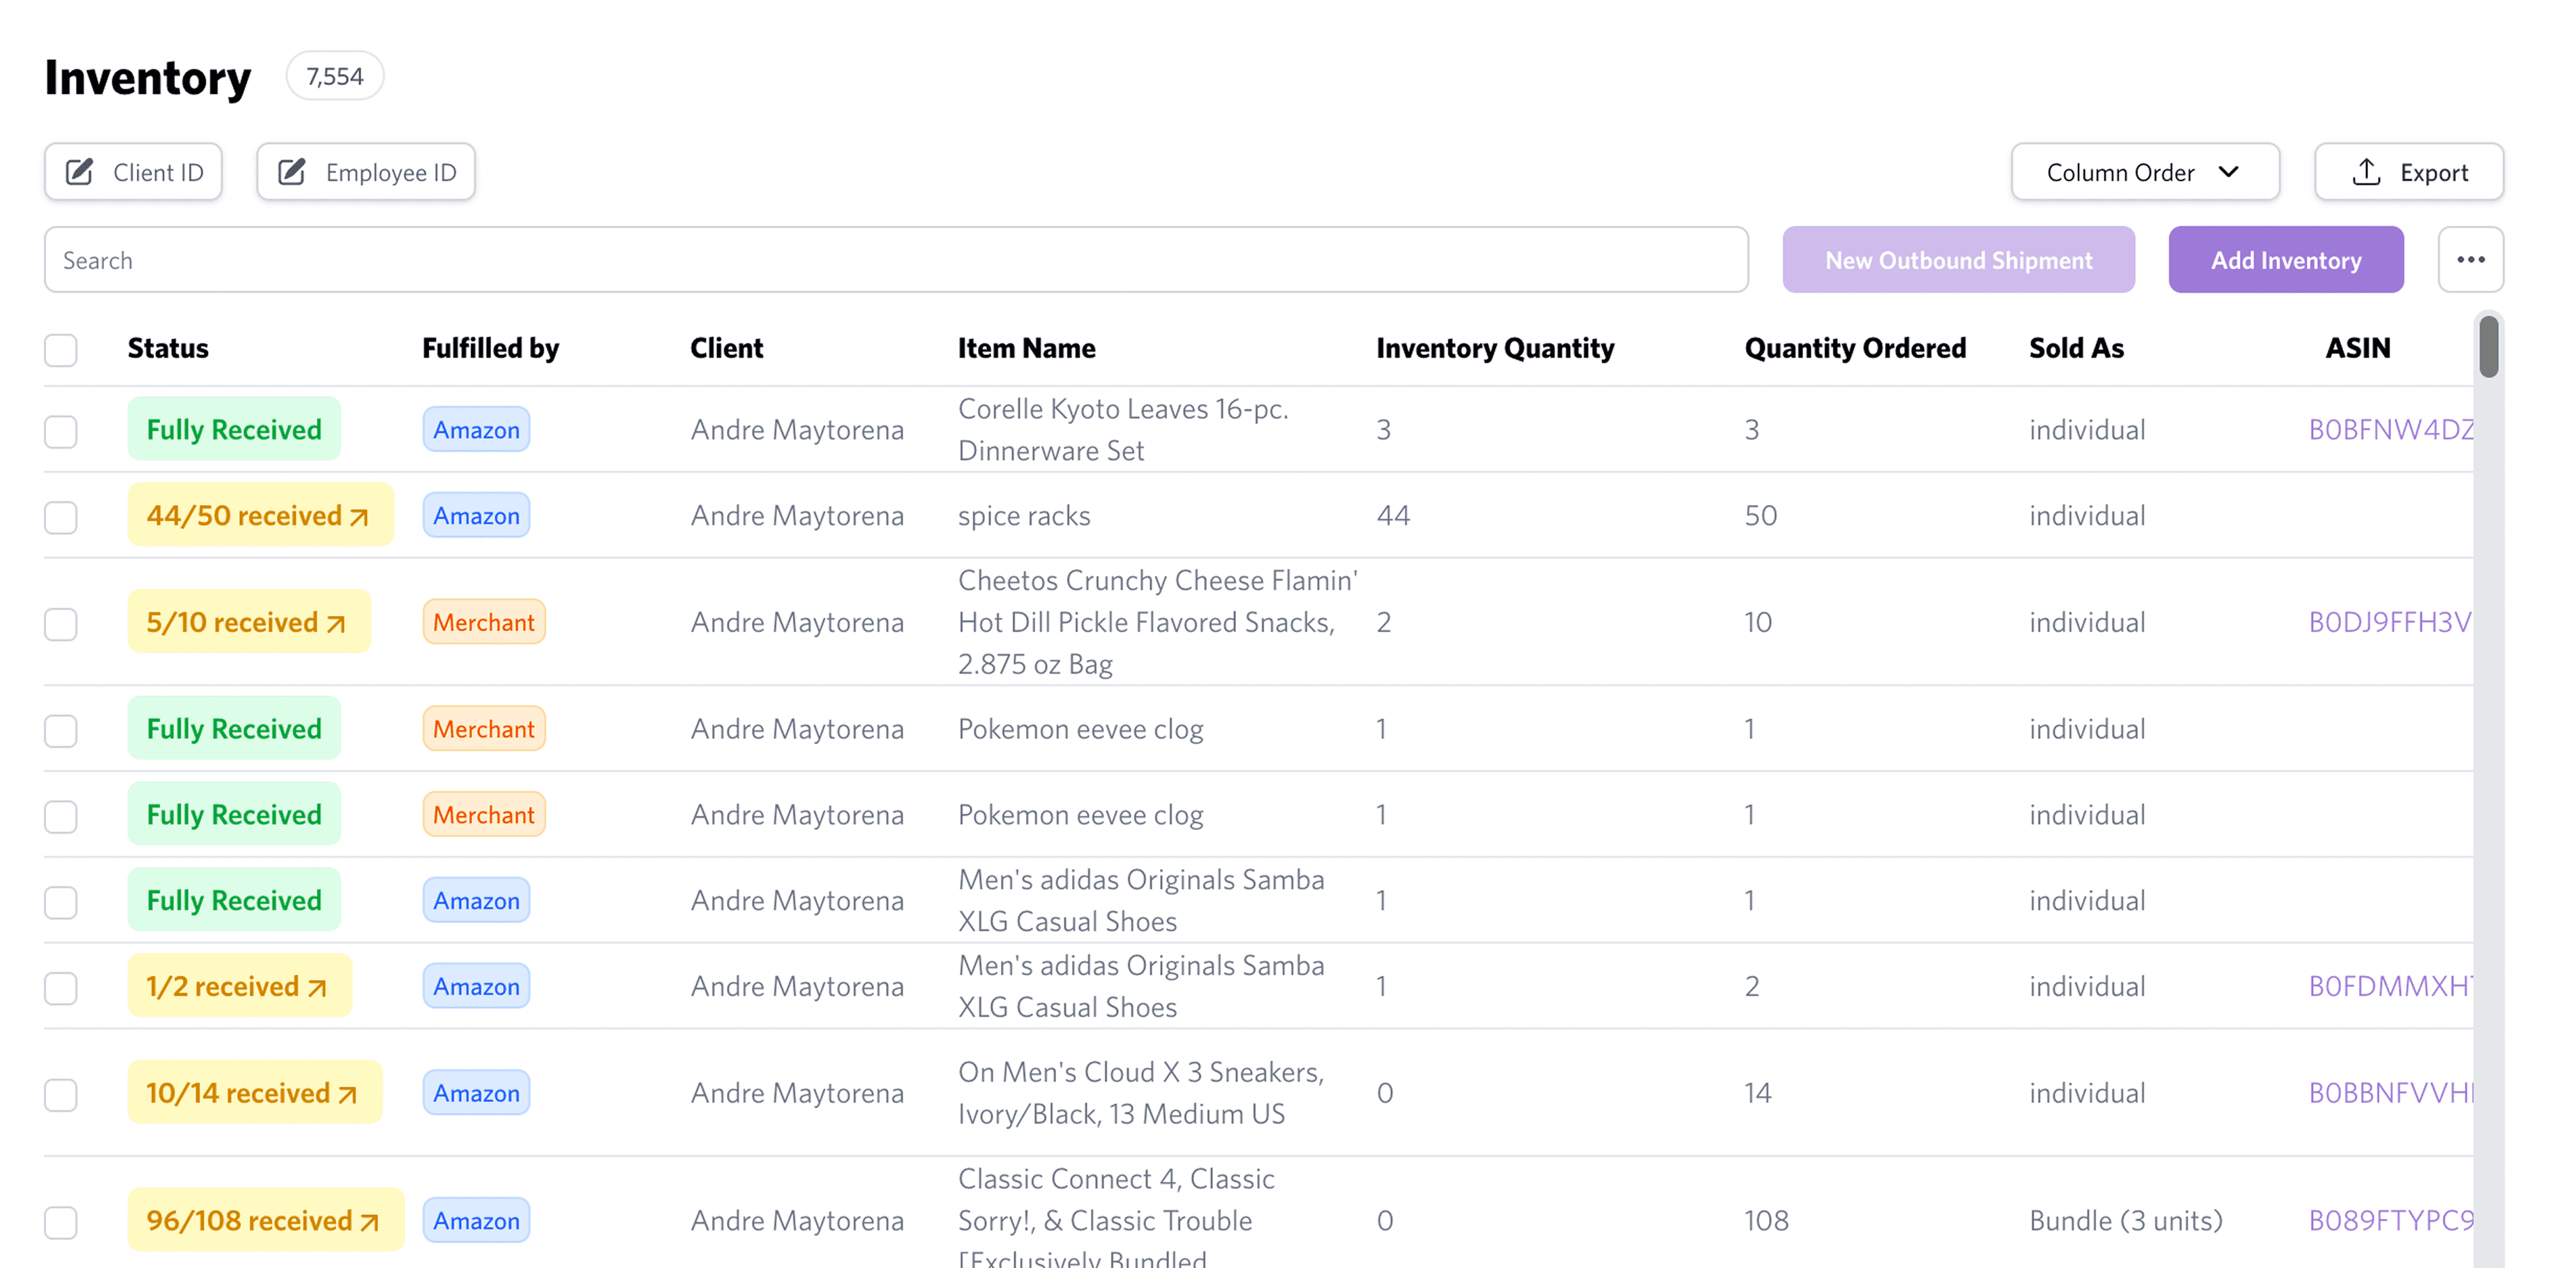This screenshot has width=2576, height=1268.
Task: Focus the Search input field
Action: coord(895,260)
